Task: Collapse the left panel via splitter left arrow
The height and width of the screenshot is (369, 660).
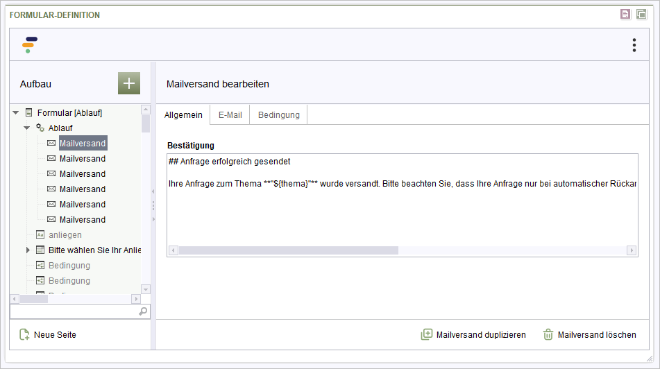Action: [x=153, y=191]
